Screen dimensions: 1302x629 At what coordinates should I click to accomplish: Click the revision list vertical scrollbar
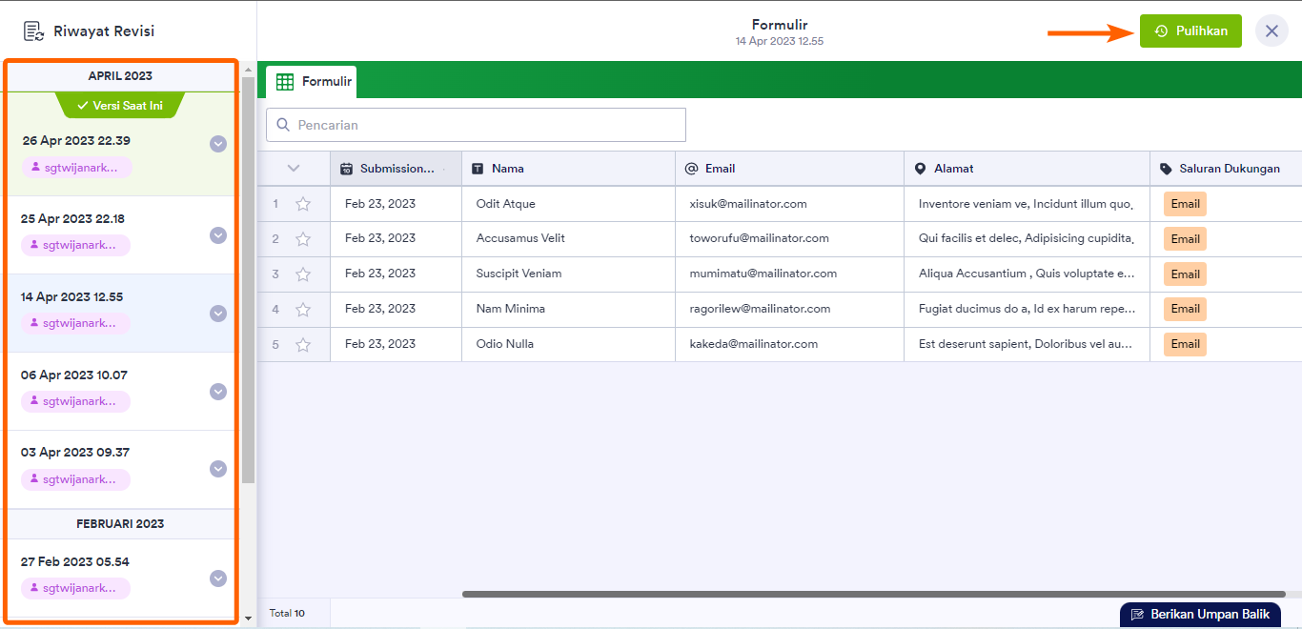(249, 280)
